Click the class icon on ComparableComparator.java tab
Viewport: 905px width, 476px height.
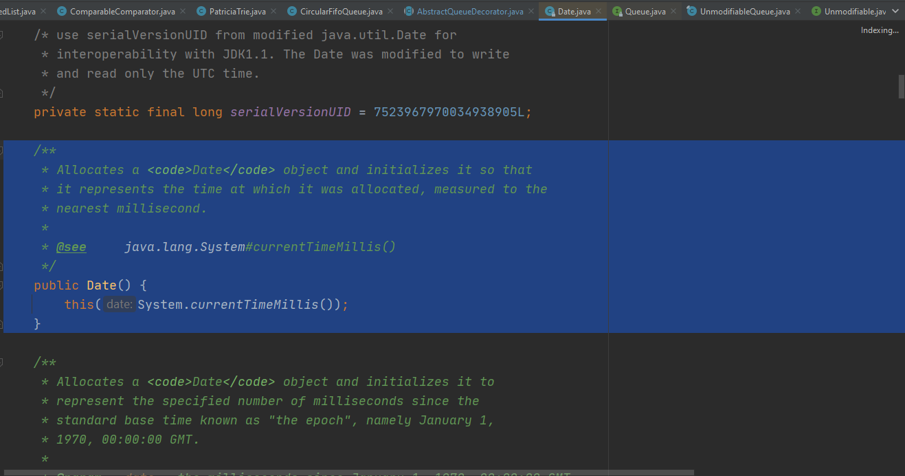pyautogui.click(x=62, y=11)
